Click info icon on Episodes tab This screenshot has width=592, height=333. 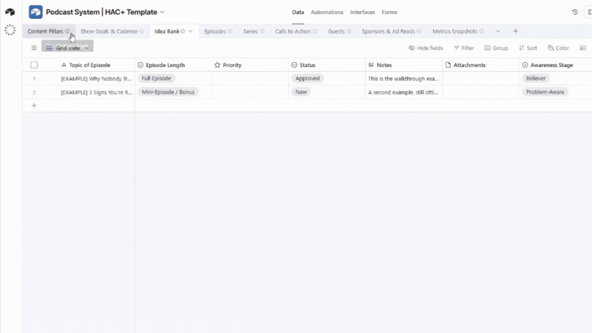pos(230,31)
